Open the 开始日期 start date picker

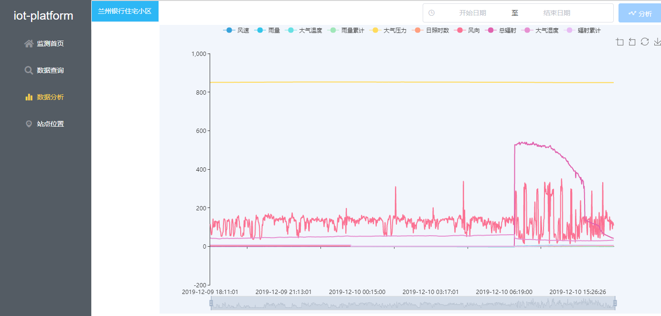coord(472,13)
